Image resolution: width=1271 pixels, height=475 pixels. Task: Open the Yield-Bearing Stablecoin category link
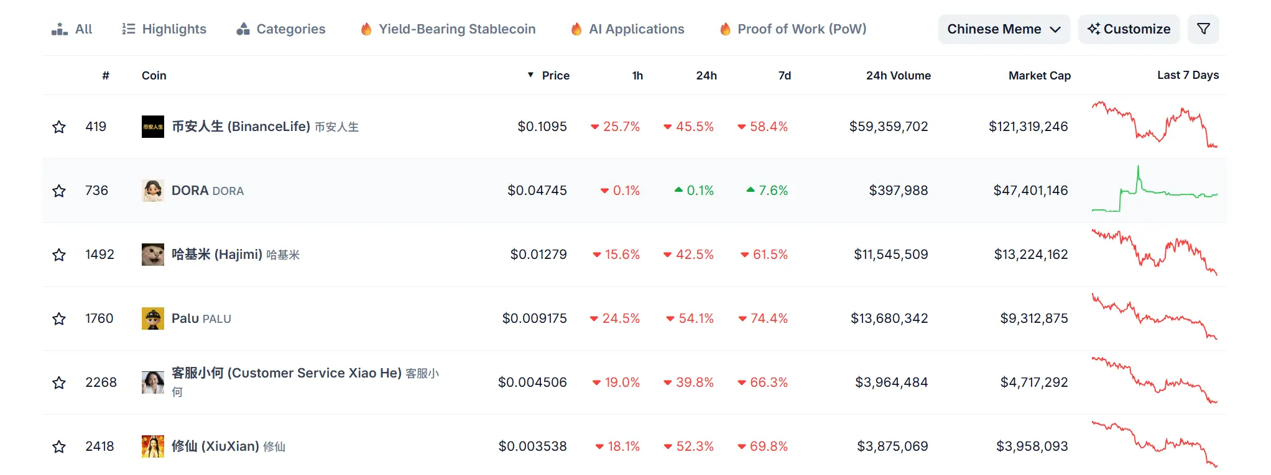coord(448,29)
